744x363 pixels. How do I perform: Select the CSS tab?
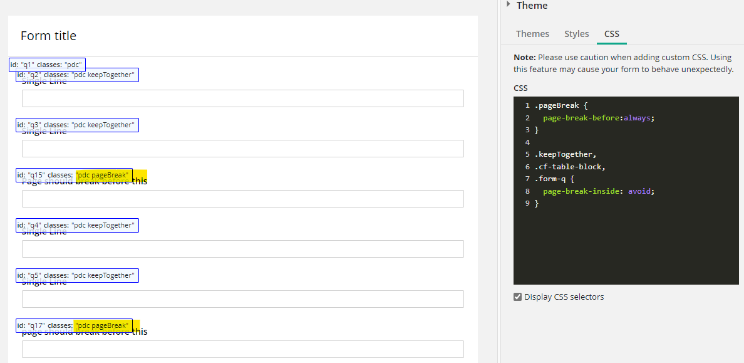[x=612, y=34]
